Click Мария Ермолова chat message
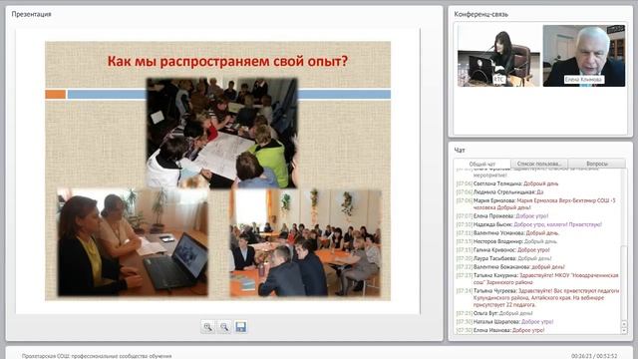 536,203
